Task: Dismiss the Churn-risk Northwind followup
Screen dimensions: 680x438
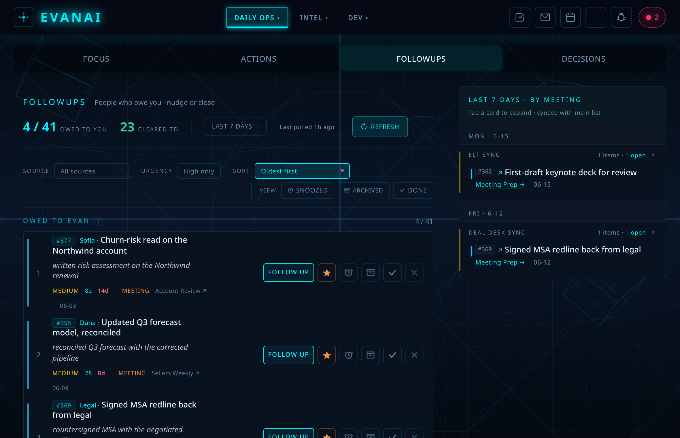Action: tap(414, 273)
